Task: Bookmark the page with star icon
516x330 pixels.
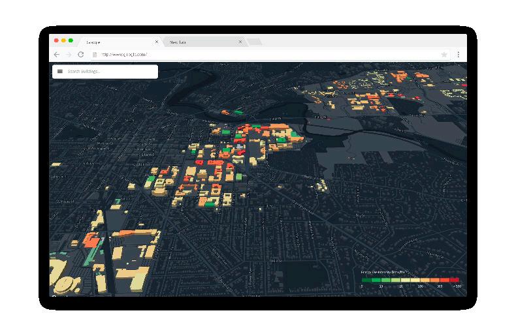Action: coord(444,55)
